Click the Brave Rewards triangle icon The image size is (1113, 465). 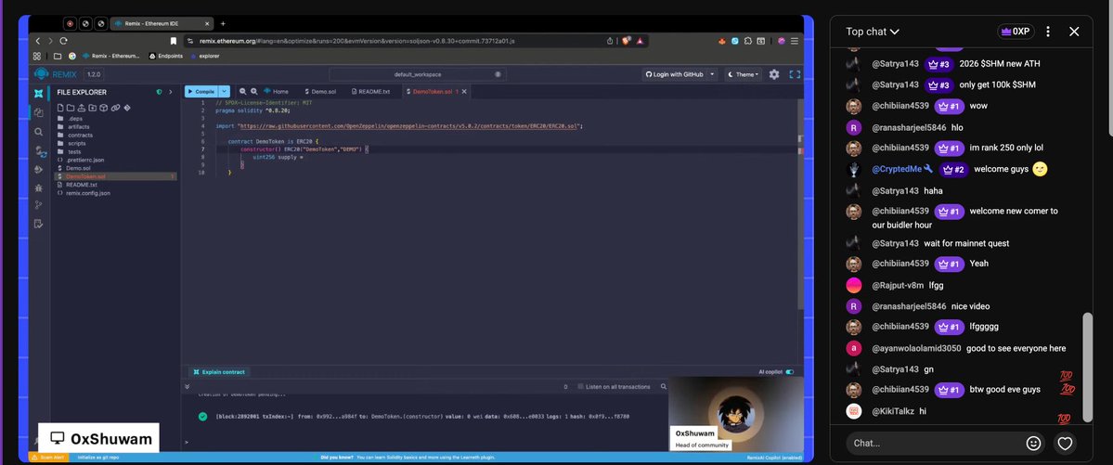(x=640, y=41)
